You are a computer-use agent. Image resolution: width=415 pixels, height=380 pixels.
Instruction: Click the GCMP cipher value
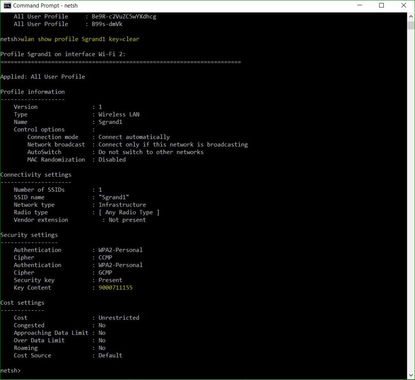105,273
